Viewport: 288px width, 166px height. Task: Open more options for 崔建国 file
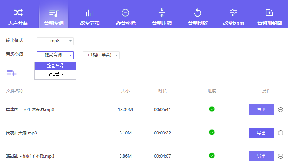[281, 110]
